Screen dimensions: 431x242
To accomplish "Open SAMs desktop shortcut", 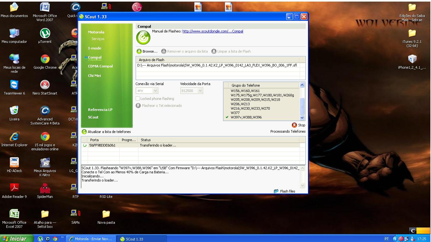I will (75, 217).
